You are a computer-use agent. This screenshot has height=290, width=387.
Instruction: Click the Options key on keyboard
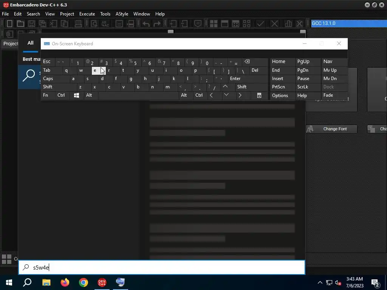(x=282, y=96)
